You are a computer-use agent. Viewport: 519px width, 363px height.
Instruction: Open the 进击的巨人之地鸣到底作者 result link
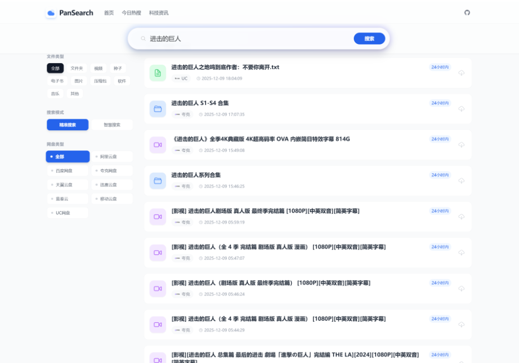point(224,67)
